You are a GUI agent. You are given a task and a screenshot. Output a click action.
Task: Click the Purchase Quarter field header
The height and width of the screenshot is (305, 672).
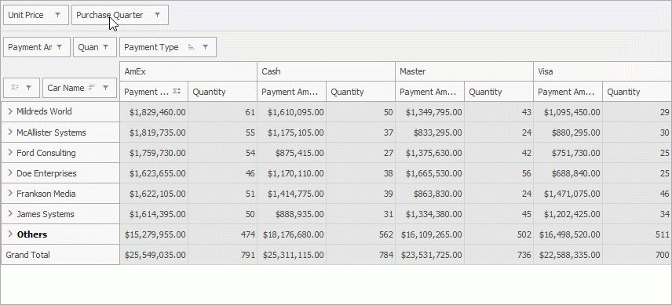point(120,15)
